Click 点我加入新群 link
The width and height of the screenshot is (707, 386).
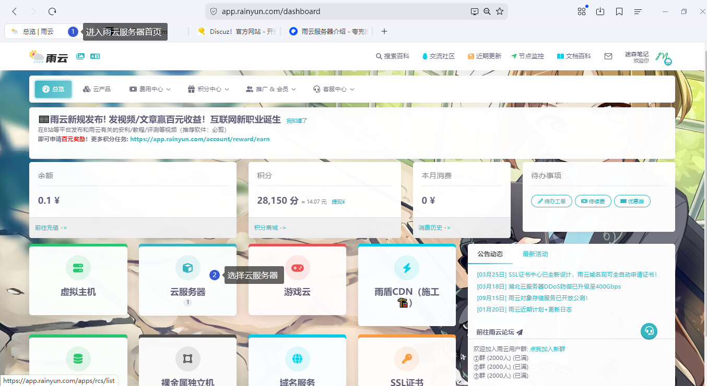[x=547, y=349]
